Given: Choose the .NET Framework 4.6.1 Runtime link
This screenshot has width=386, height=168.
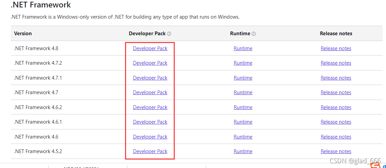Looking at the screenshot, I should coord(243,122).
